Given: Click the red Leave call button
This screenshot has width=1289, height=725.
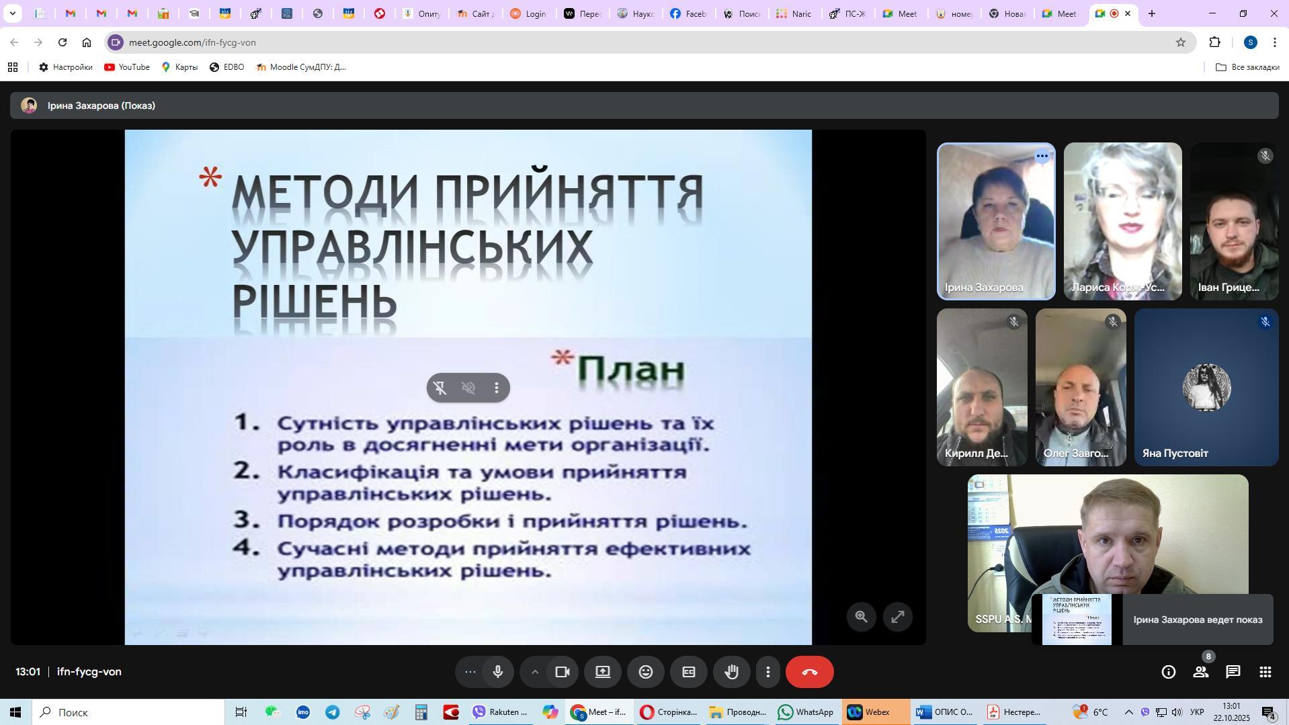Looking at the screenshot, I should point(810,672).
